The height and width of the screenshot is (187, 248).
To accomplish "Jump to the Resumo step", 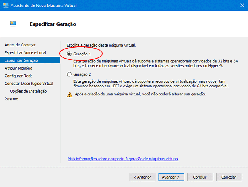I will point(11,99).
